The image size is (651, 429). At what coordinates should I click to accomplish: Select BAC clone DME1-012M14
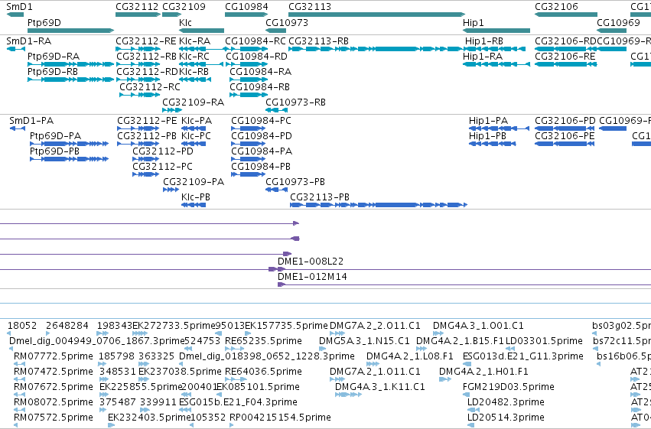312,277
